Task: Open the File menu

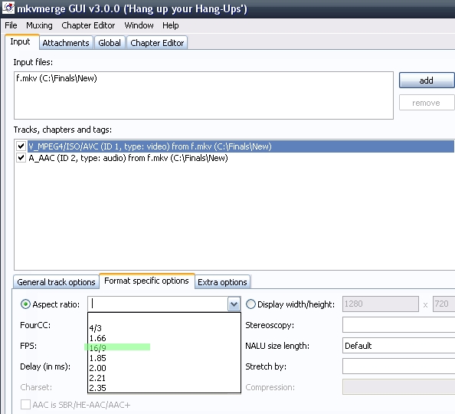Action: pos(11,25)
